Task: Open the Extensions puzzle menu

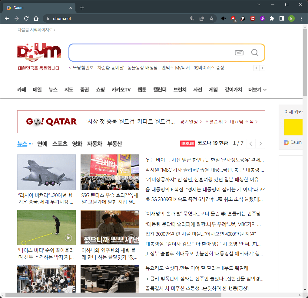Action: point(272,18)
